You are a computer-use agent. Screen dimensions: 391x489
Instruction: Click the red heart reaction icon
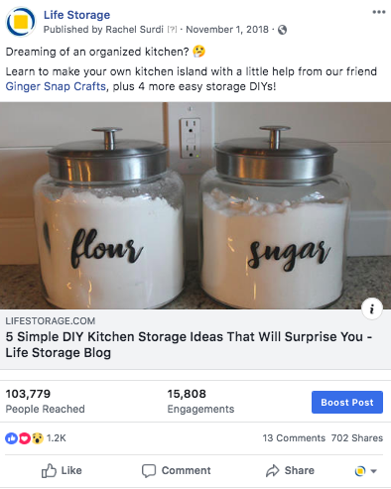coord(25,438)
